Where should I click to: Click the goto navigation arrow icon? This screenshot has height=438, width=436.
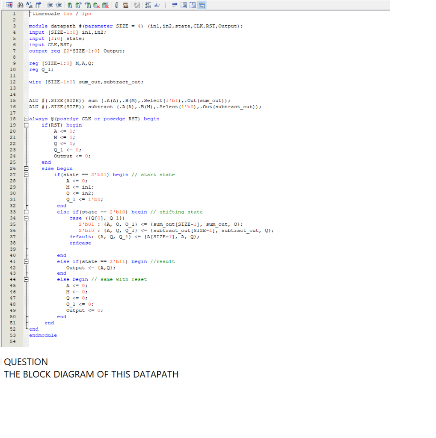(x=38, y=5)
